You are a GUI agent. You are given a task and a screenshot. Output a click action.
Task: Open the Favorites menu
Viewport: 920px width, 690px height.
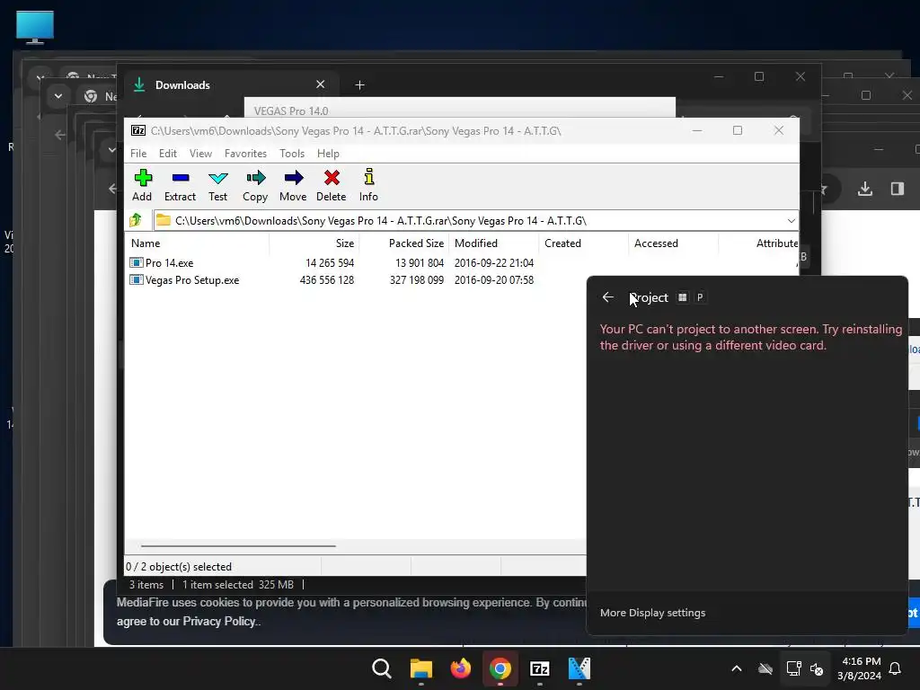(x=245, y=153)
